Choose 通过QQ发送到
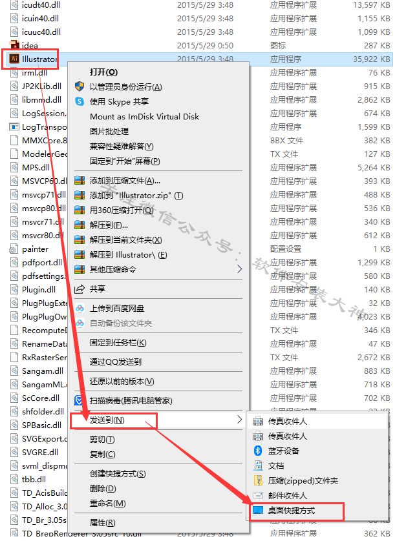Screen dimensions: 417x541 pos(115,362)
